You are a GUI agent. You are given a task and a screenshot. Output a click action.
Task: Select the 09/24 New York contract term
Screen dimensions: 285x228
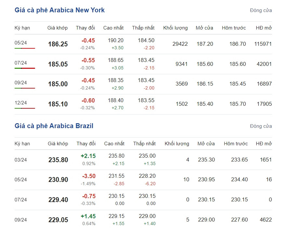20,83
